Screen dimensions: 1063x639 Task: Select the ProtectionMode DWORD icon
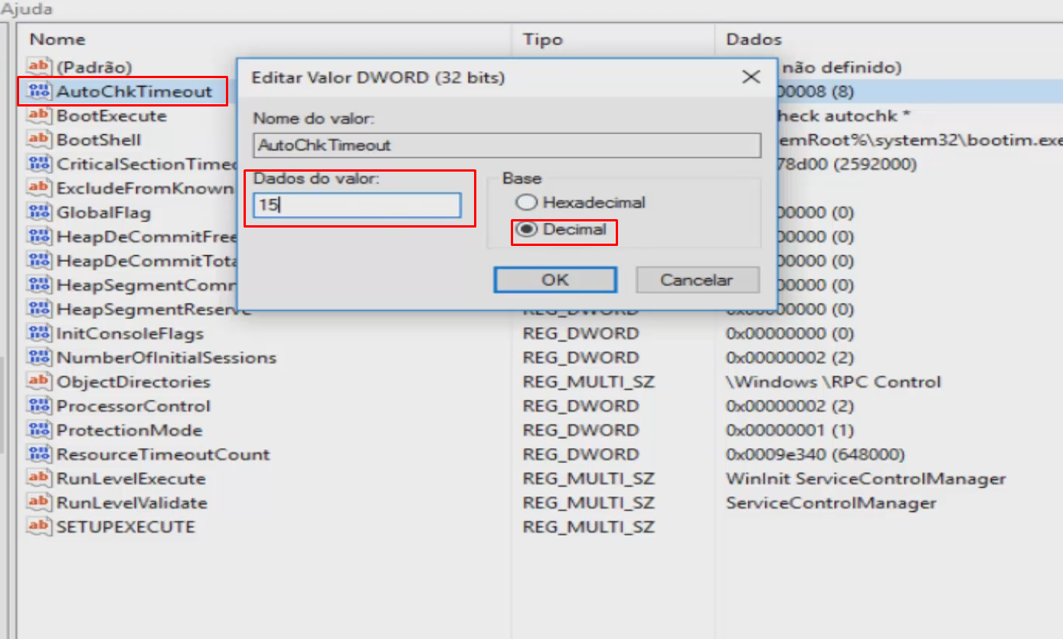[x=38, y=430]
